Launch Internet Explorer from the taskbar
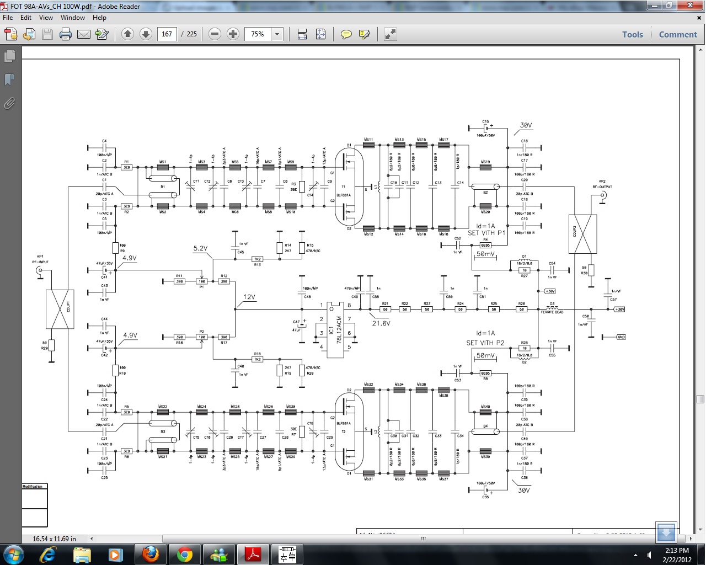This screenshot has width=706, height=565. [48, 554]
